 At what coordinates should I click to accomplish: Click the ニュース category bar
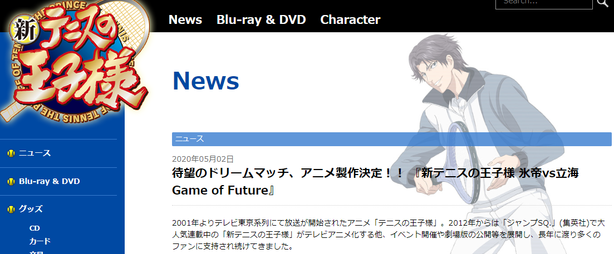tap(391, 139)
